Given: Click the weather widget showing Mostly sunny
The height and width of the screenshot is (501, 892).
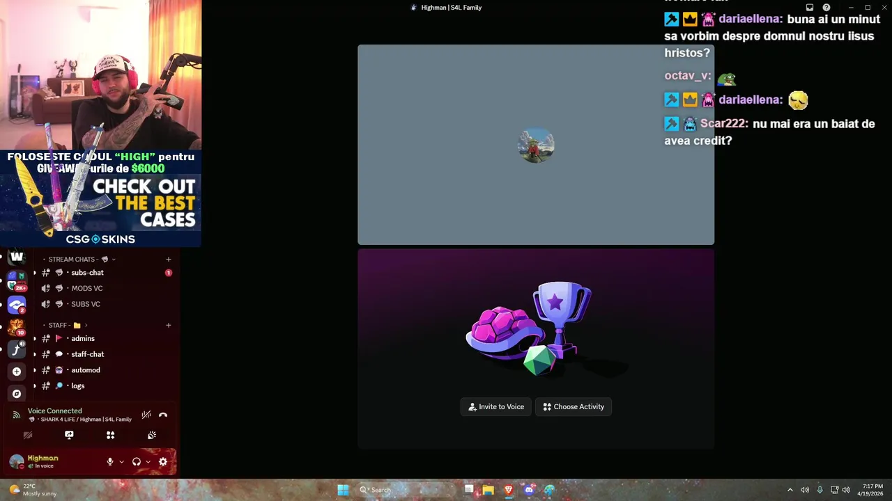Looking at the screenshot, I should coord(31,490).
